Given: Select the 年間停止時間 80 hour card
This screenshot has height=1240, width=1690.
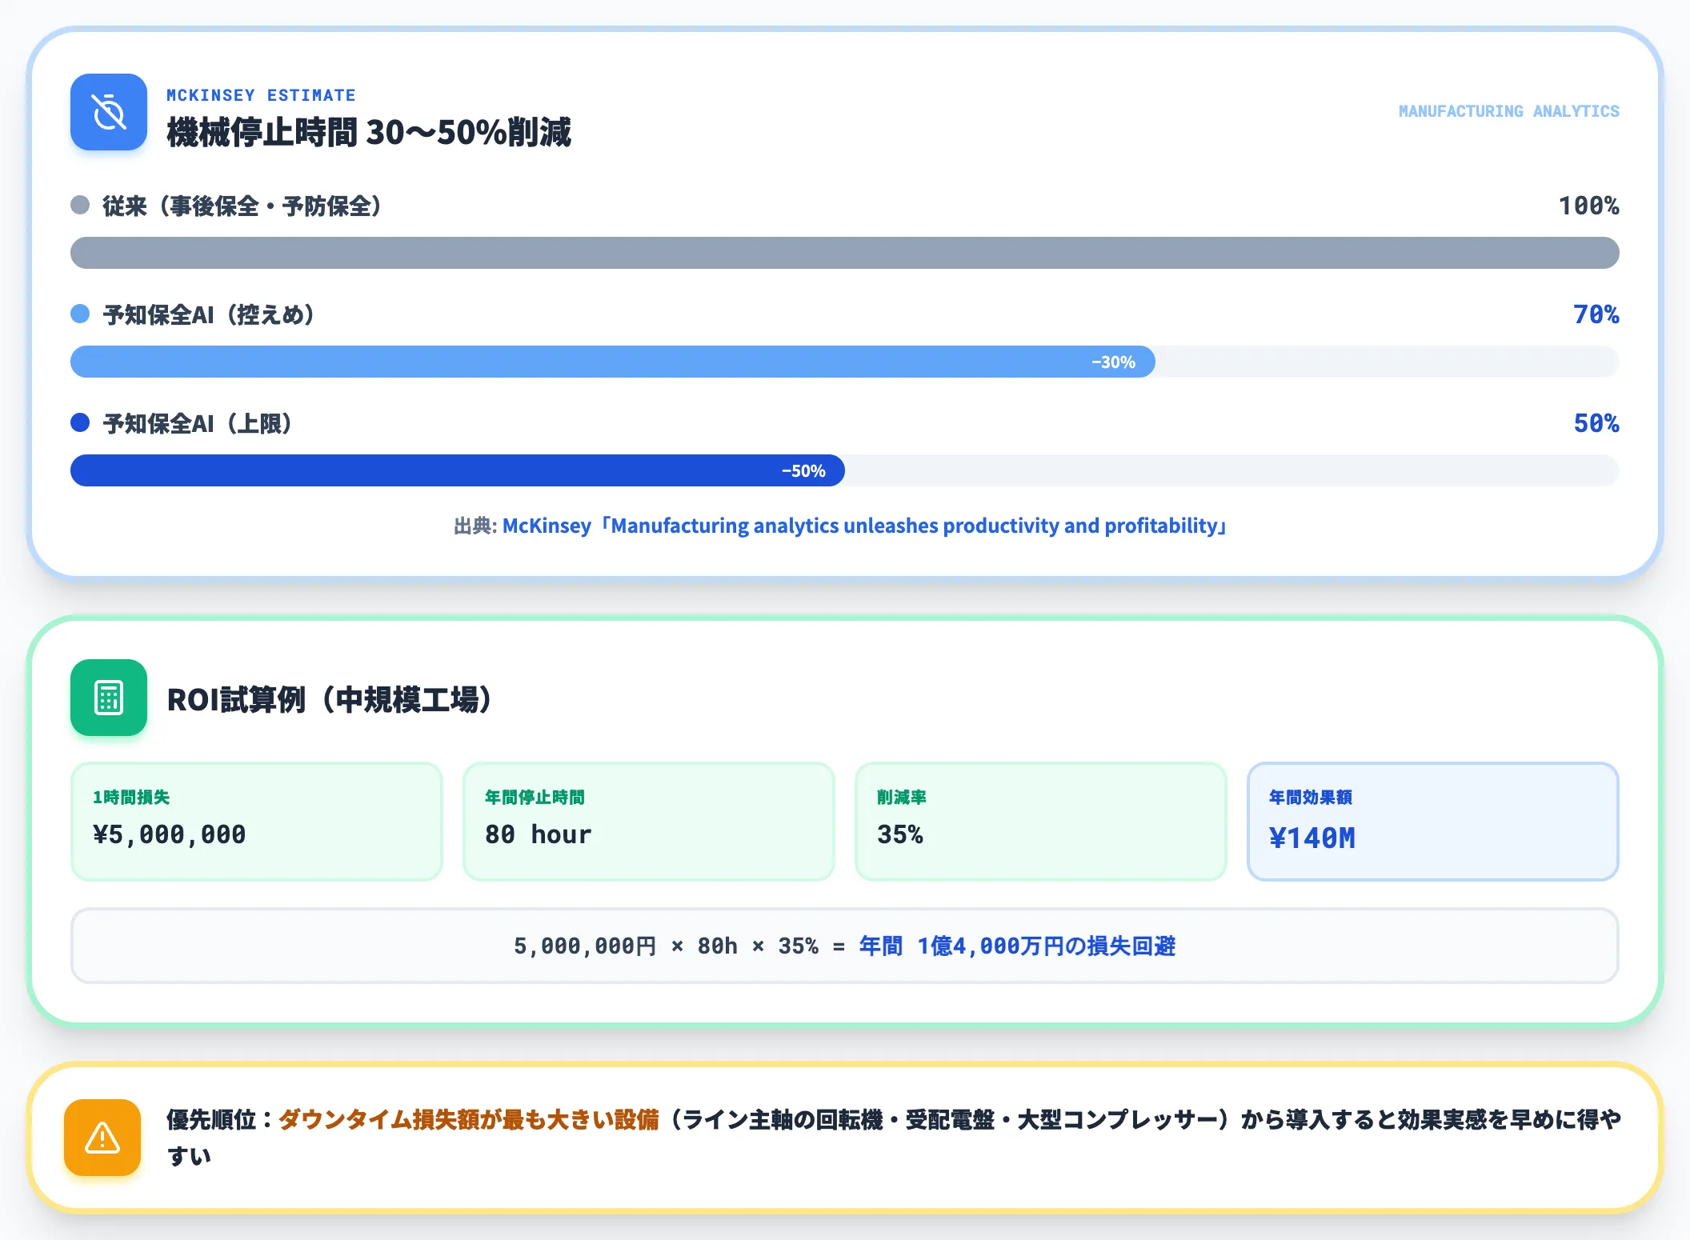Looking at the screenshot, I should tap(649, 822).
